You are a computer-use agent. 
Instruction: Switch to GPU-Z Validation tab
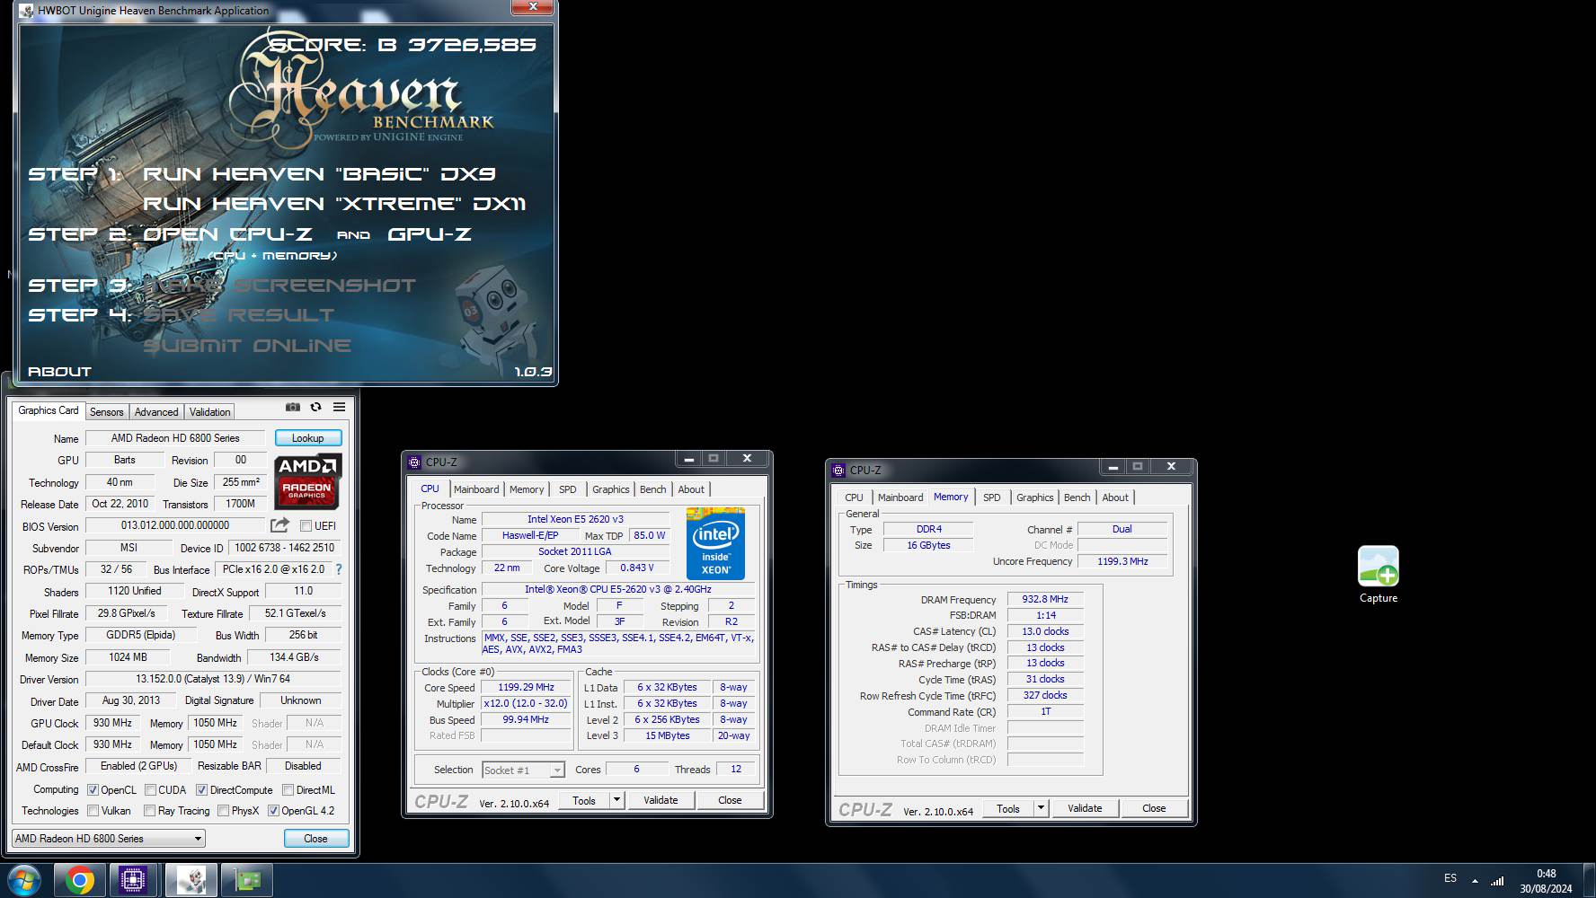[x=210, y=412]
